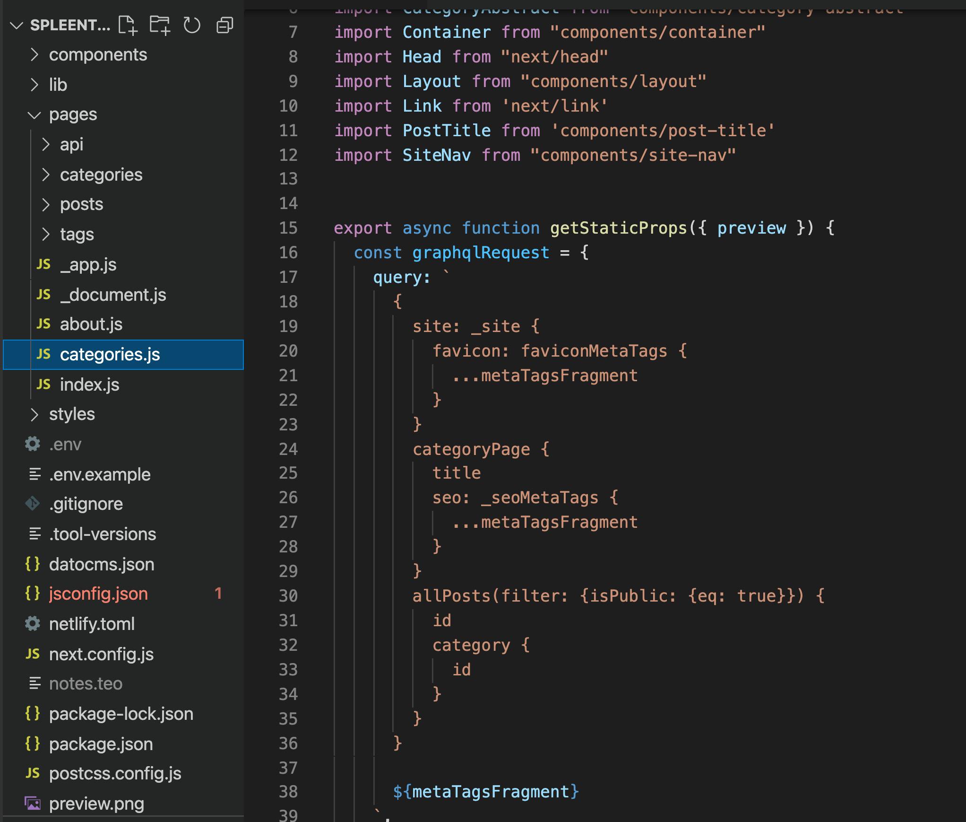The height and width of the screenshot is (822, 966).
Task: Click getStaticProps function name in code
Action: (x=618, y=228)
